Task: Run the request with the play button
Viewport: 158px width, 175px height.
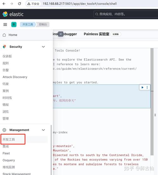Action: [143, 87]
